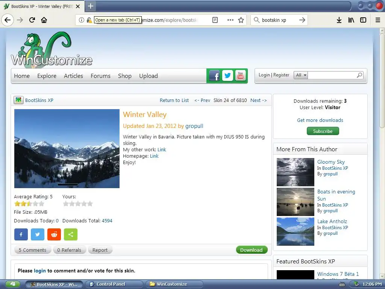Open the Library icon in toolbar
Image resolution: width=385 pixels, height=289 pixels.
tap(351, 20)
